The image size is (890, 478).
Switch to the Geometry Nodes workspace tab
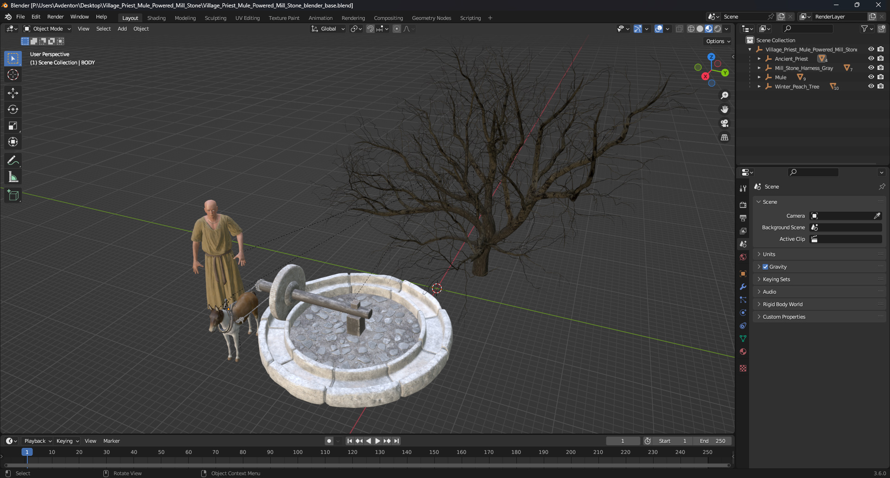tap(431, 18)
